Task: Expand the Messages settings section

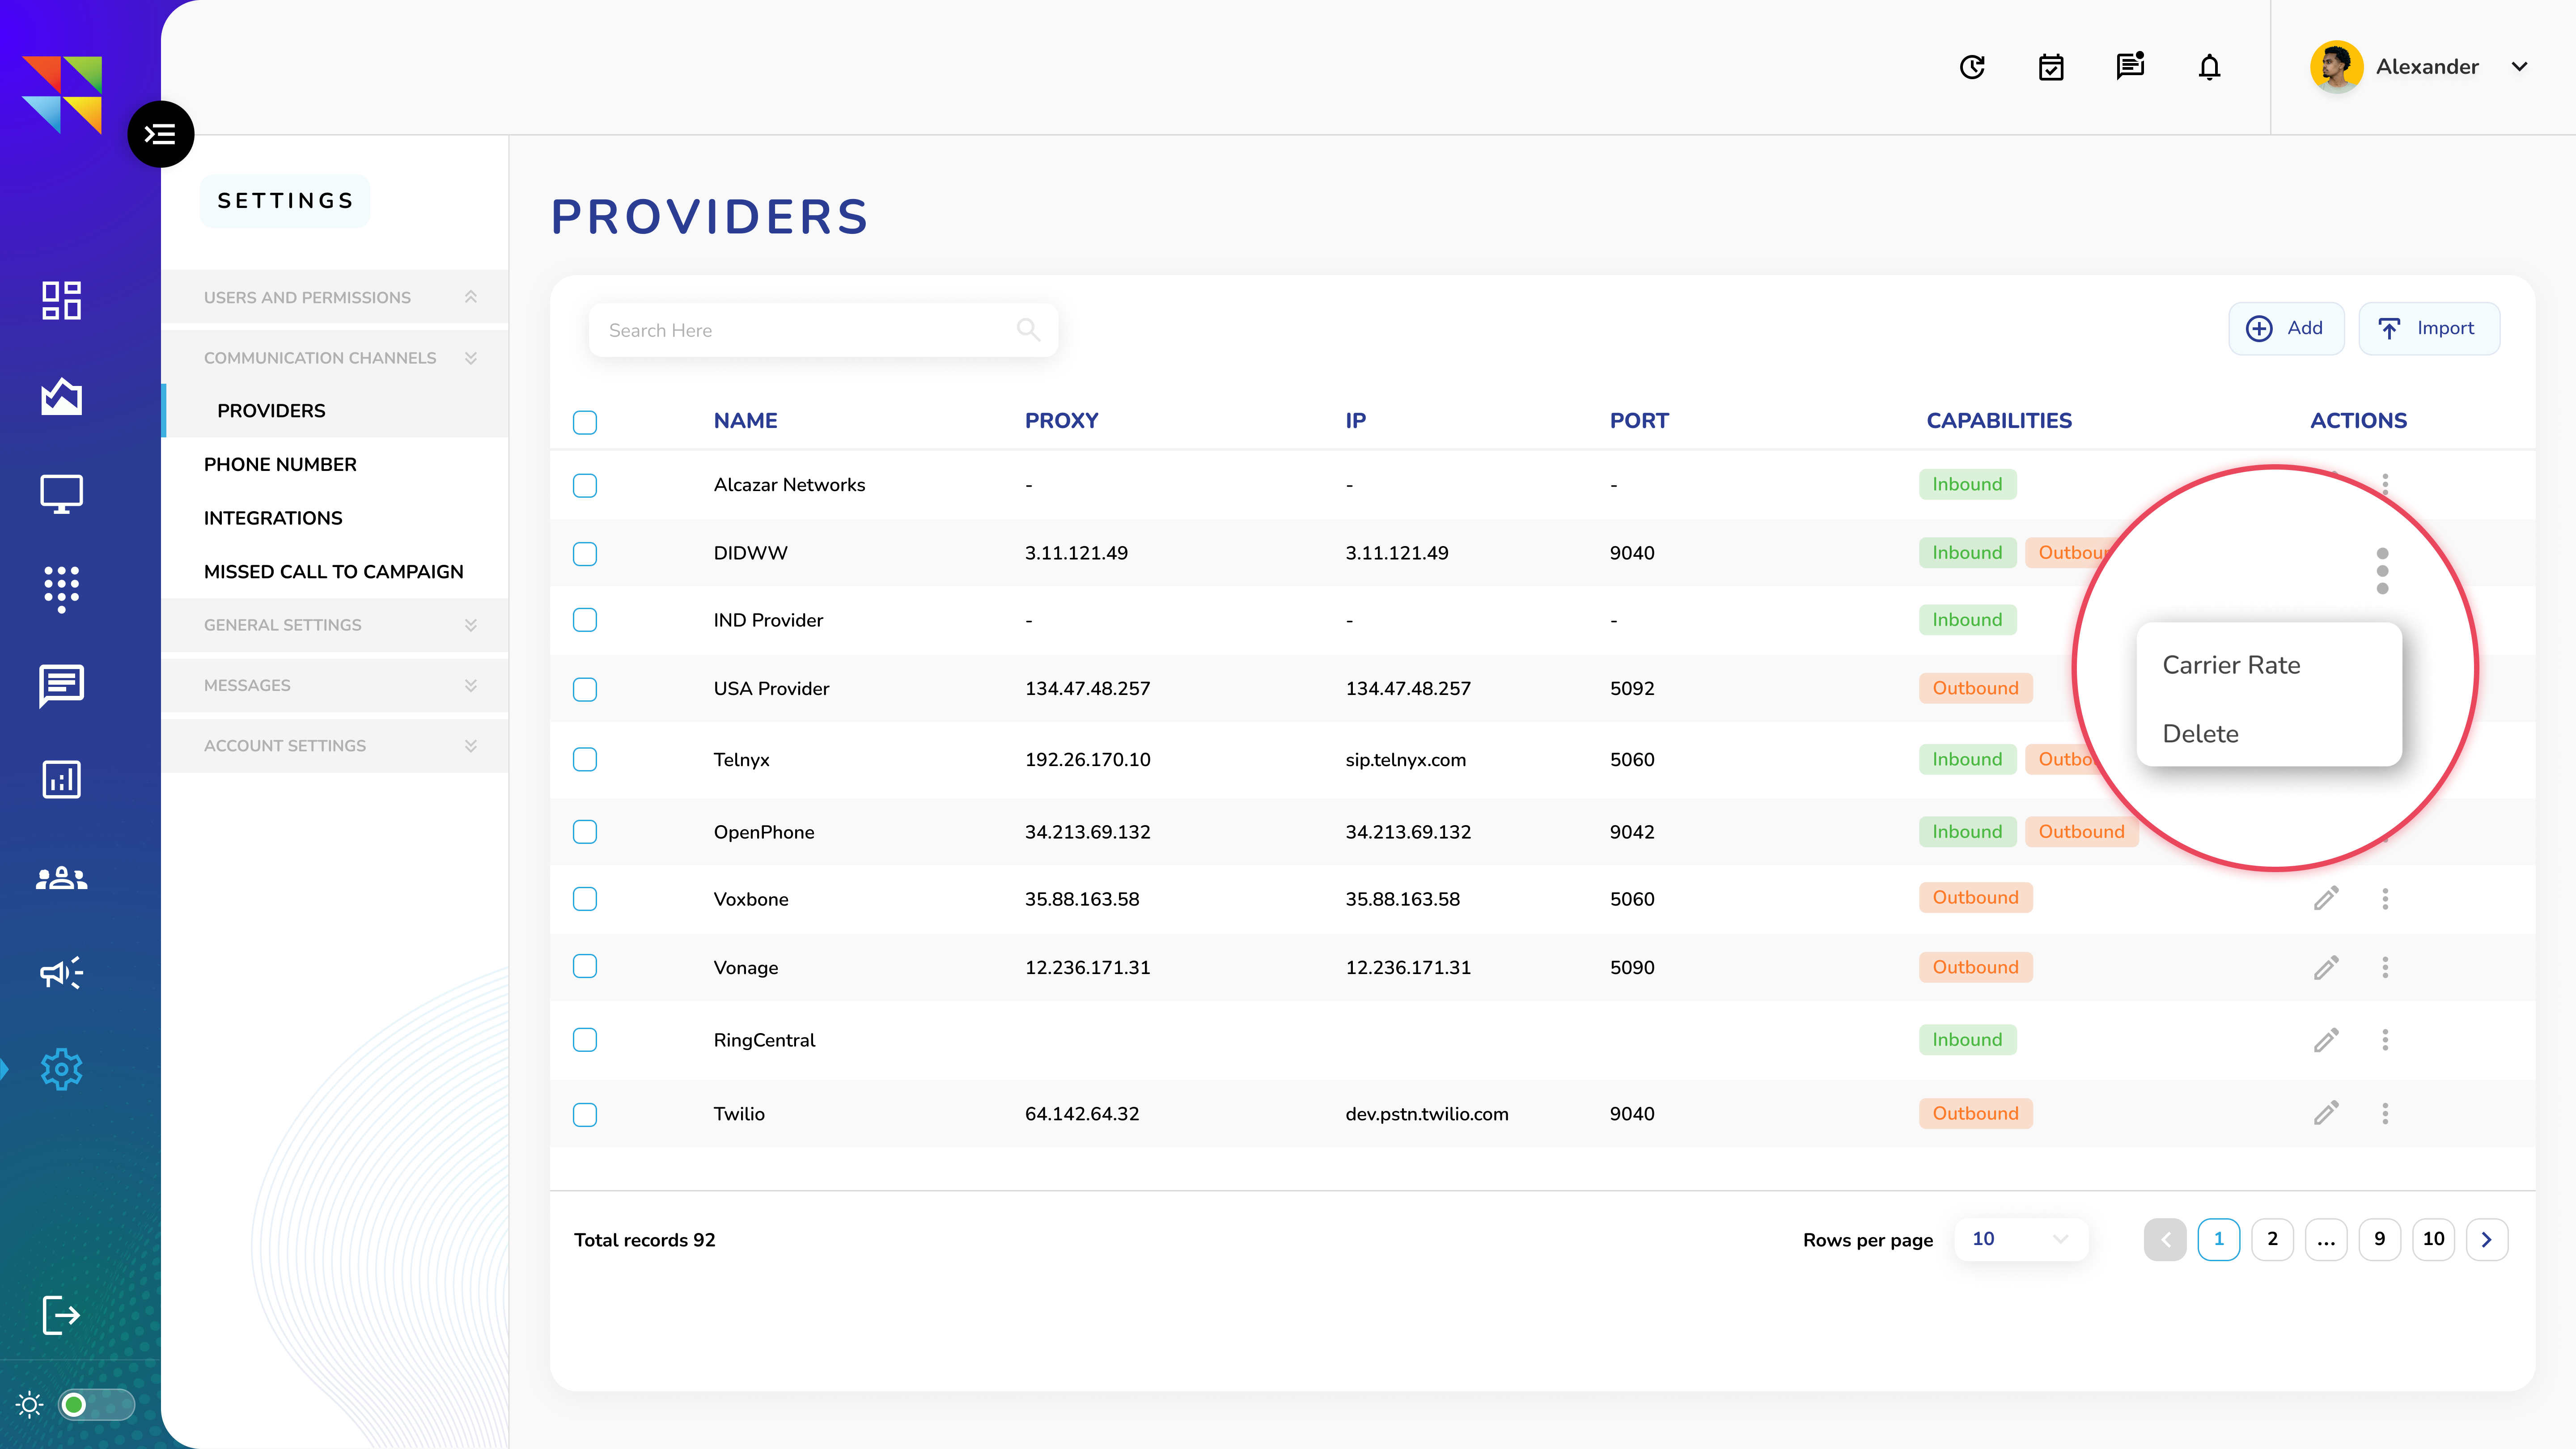Action: tap(334, 685)
